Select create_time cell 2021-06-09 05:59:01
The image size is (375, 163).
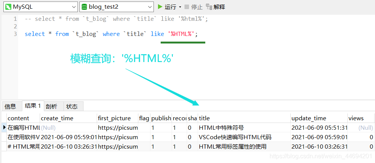coord(68,137)
